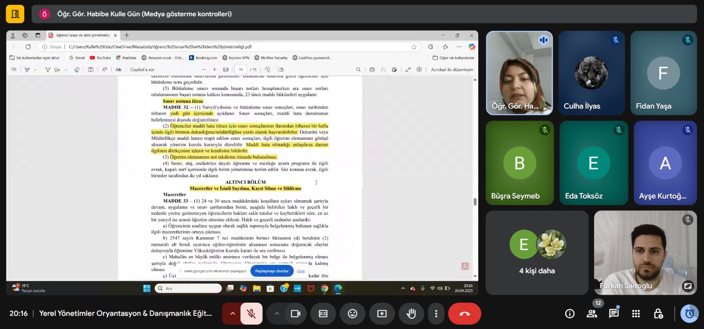Turn on closed captions
The image size is (704, 329).
coord(323,314)
